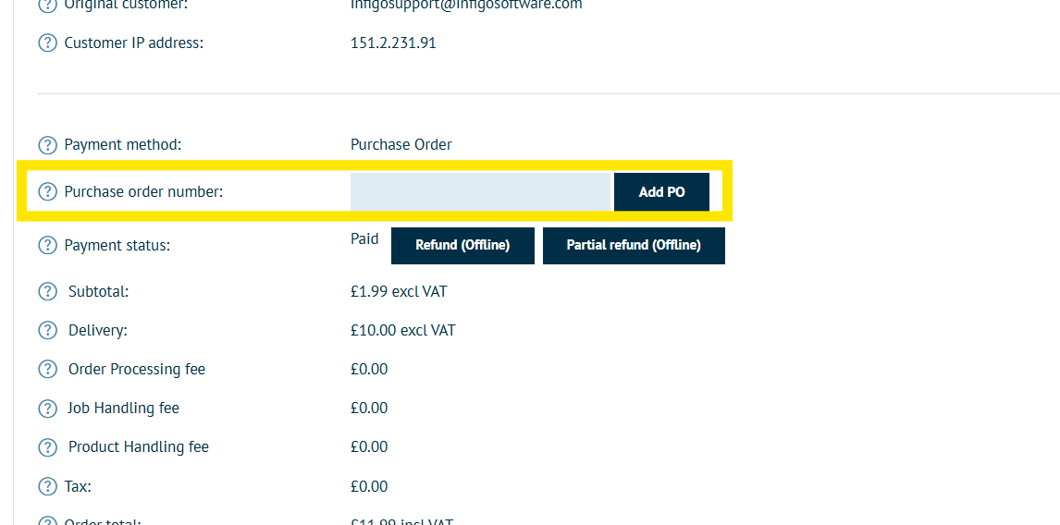Screen dimensions: 1060x525
Task: View help icon next to Subtotal
Action: click(47, 292)
